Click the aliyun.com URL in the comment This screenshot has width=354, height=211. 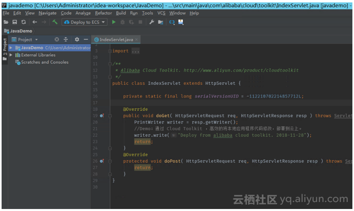coord(241,70)
